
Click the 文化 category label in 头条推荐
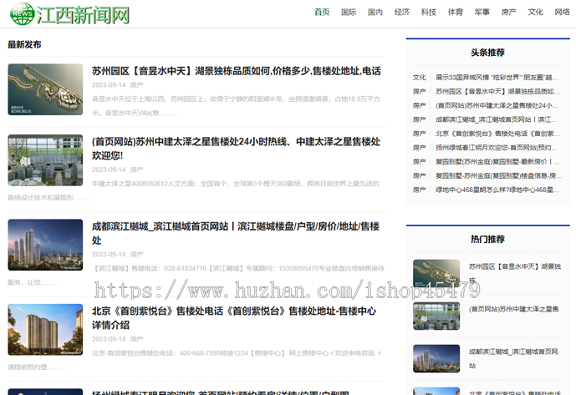419,78
